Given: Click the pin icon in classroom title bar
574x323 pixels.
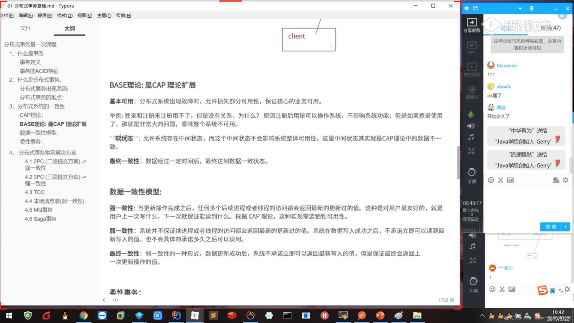Looking at the screenshot, I should coord(532,9).
